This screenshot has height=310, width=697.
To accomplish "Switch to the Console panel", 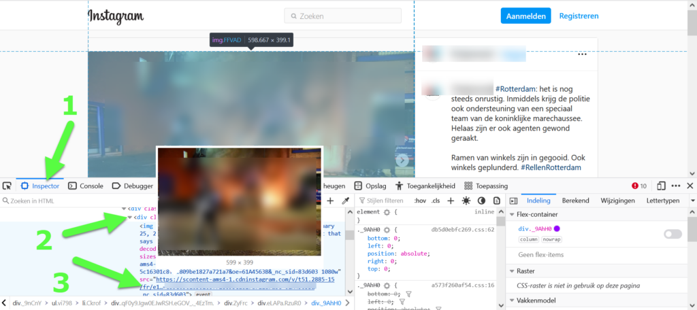I will (x=85, y=186).
